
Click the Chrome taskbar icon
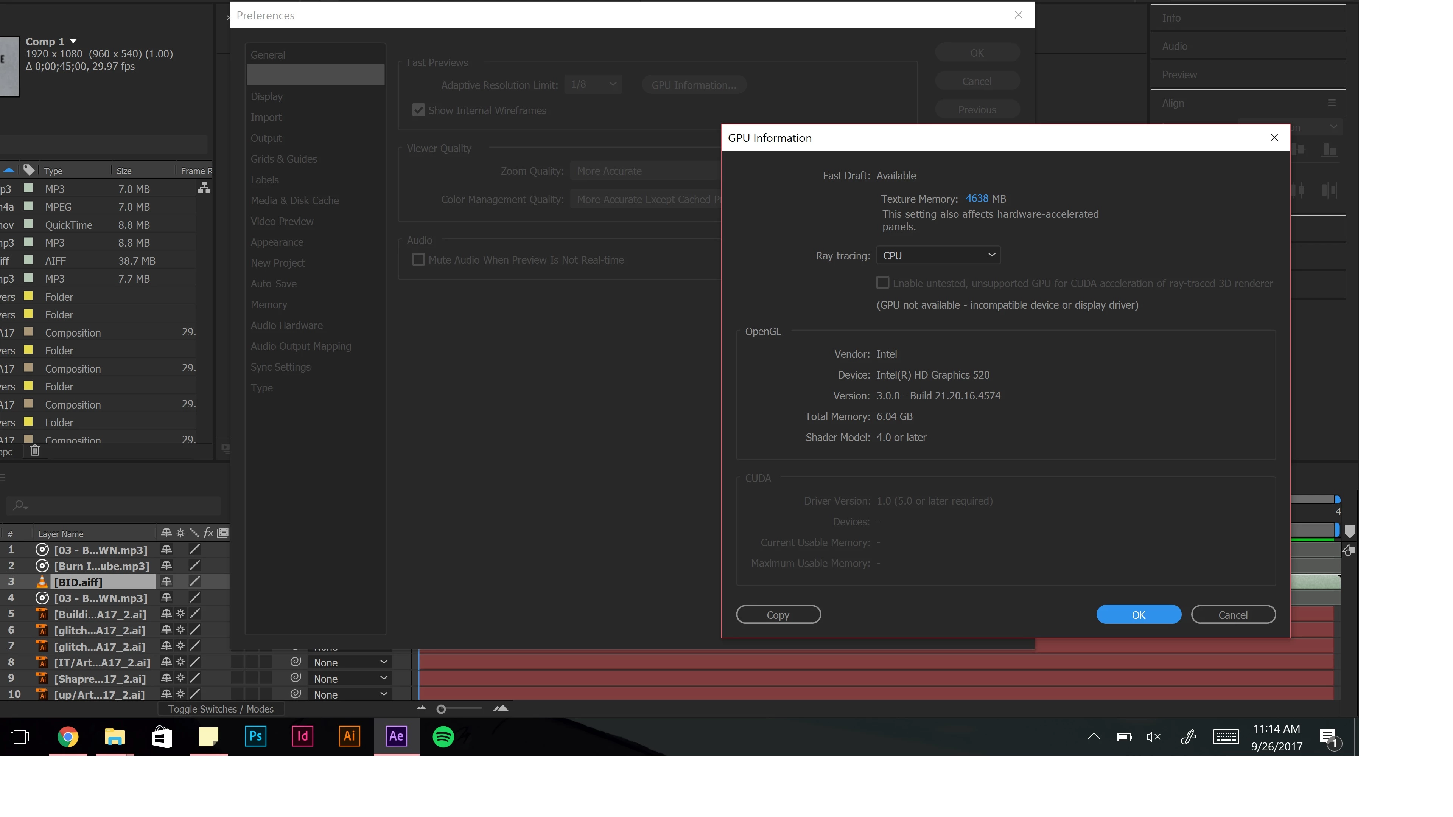click(x=68, y=736)
